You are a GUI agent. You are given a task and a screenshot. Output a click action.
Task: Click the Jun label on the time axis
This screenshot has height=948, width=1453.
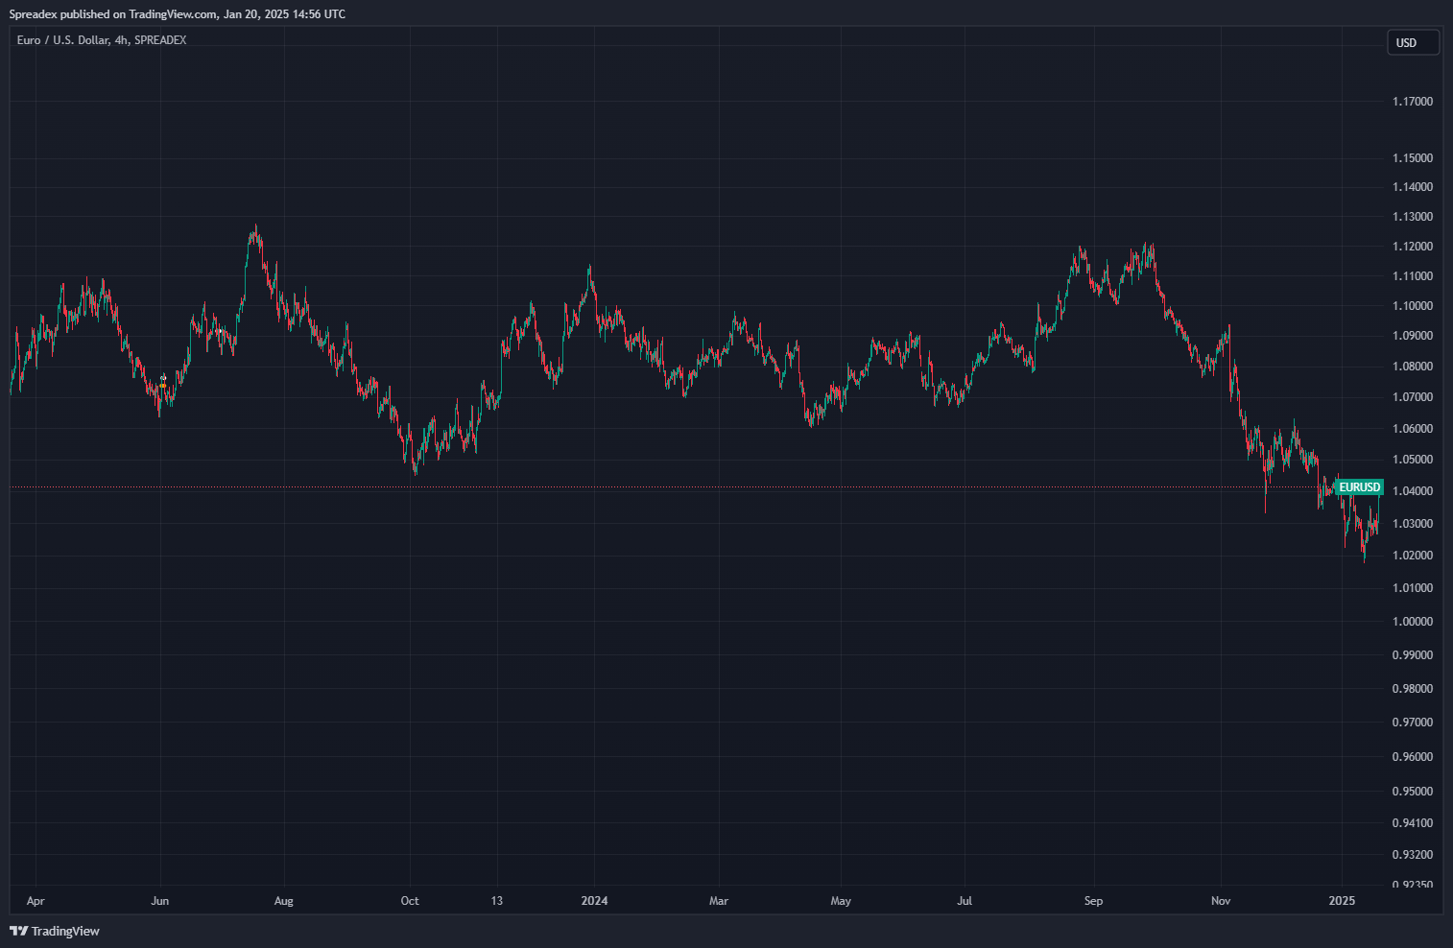pyautogui.click(x=160, y=901)
